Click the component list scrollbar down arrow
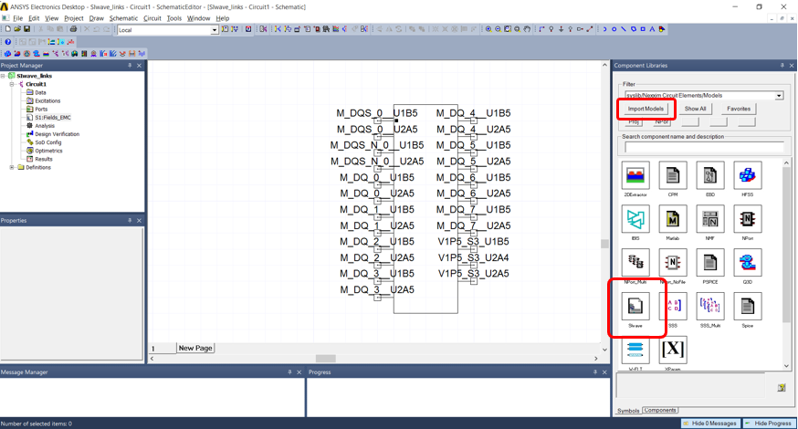 coord(786,366)
